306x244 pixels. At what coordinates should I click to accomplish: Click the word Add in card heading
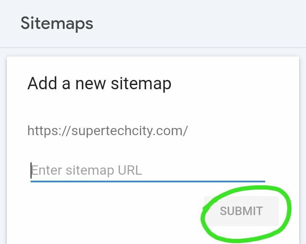point(42,83)
